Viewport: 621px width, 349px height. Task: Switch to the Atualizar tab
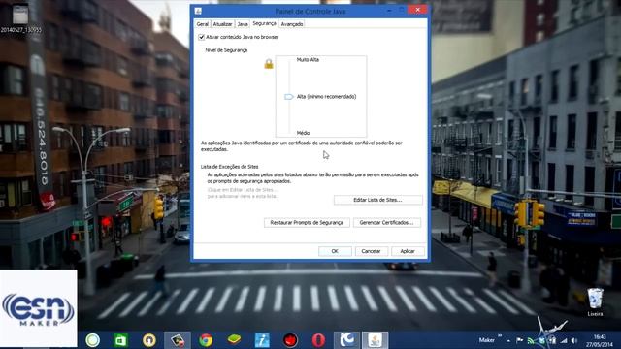[222, 24]
